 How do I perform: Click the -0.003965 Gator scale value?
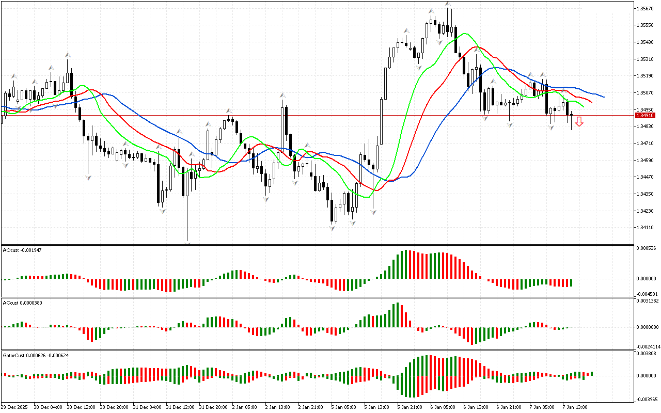tap(647, 399)
